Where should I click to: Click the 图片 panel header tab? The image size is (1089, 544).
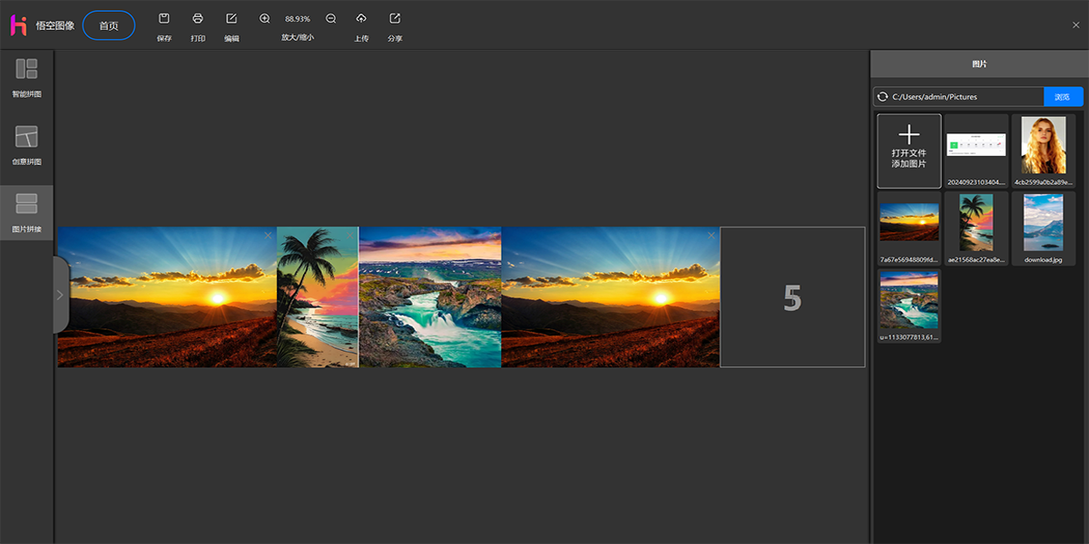[x=979, y=64]
